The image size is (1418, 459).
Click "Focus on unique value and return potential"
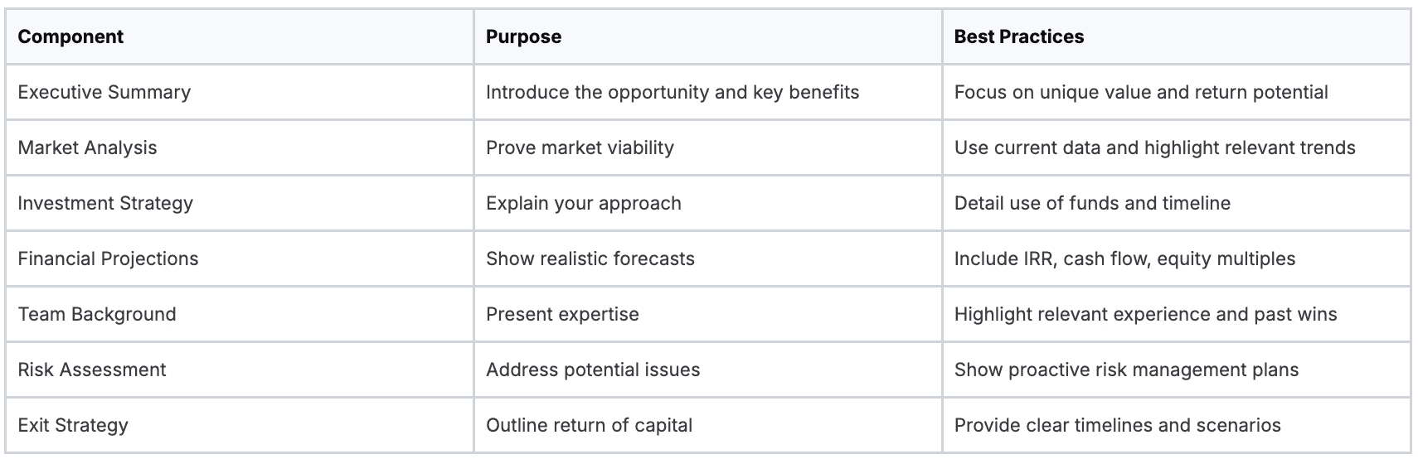click(x=1140, y=92)
